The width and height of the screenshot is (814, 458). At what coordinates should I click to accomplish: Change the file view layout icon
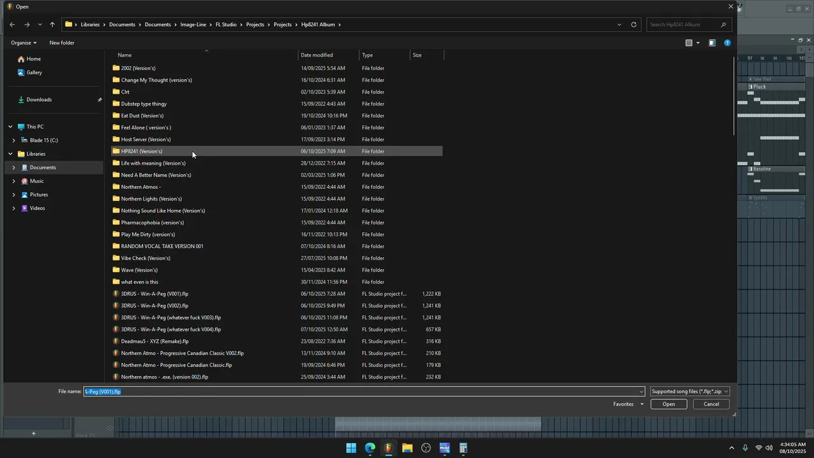(689, 43)
